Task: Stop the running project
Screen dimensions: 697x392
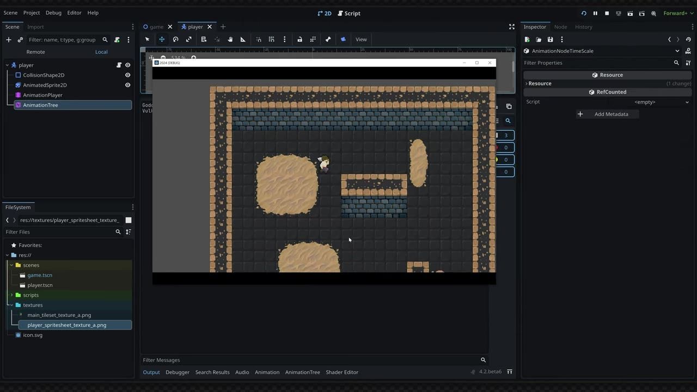Action: [607, 13]
